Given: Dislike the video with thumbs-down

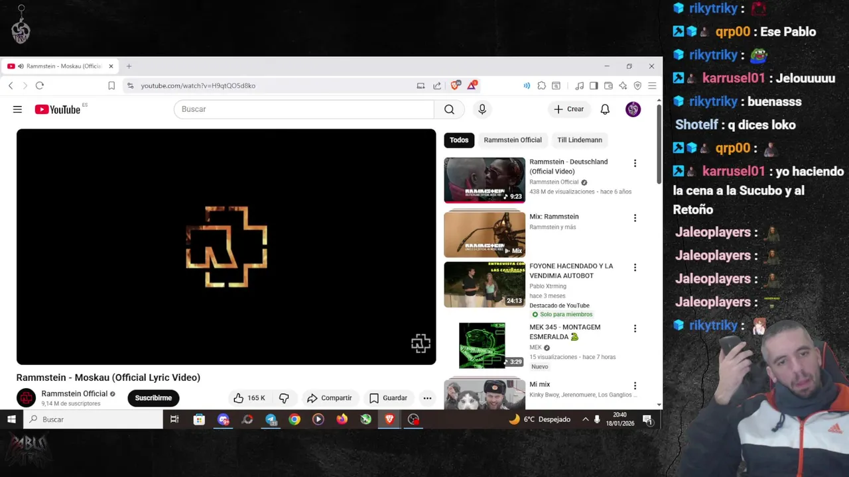Looking at the screenshot, I should coord(284,398).
